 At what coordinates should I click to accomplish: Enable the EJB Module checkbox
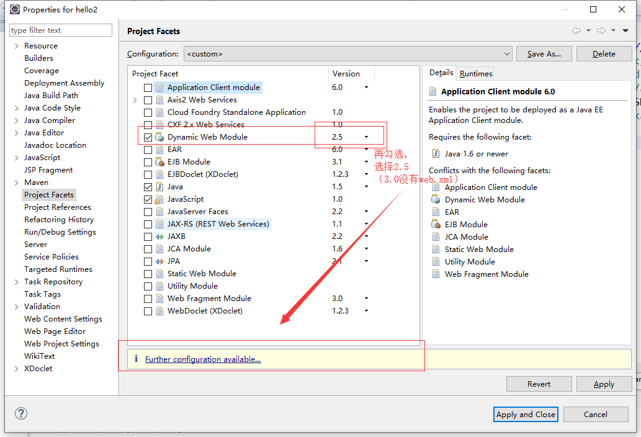(148, 162)
